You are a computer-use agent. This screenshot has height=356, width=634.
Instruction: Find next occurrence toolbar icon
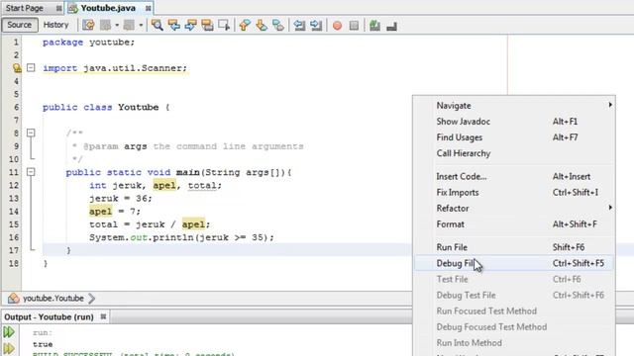click(190, 25)
